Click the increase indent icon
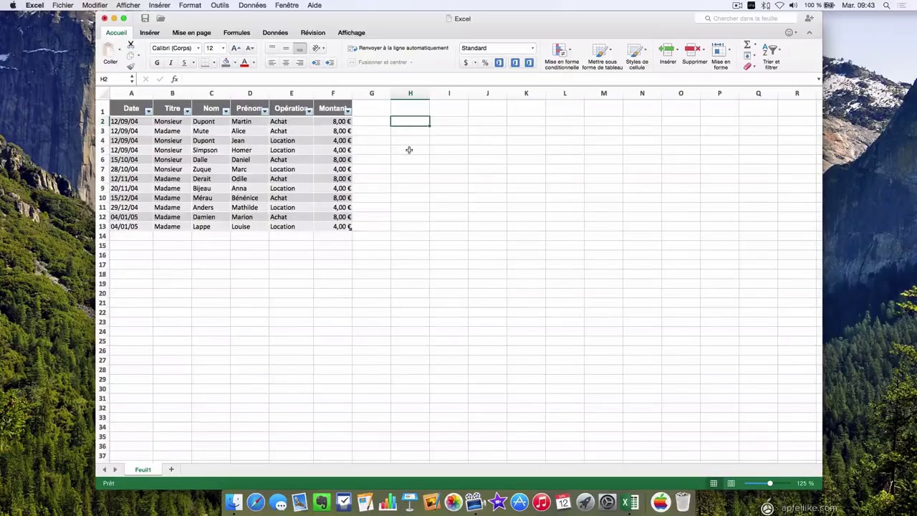This screenshot has width=917, height=516. click(329, 62)
